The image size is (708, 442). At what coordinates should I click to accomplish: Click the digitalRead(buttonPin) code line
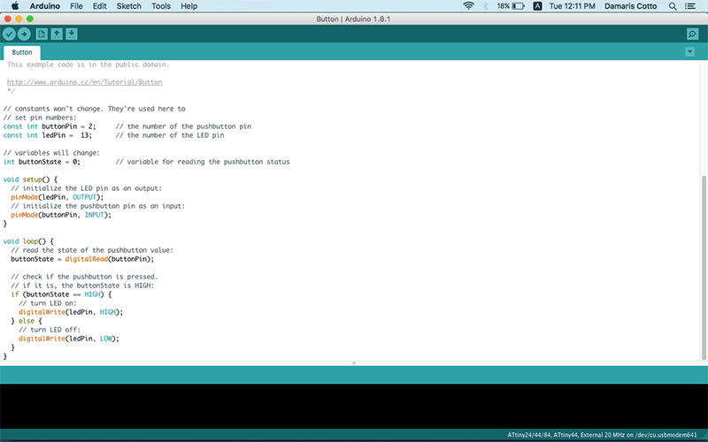click(x=82, y=259)
